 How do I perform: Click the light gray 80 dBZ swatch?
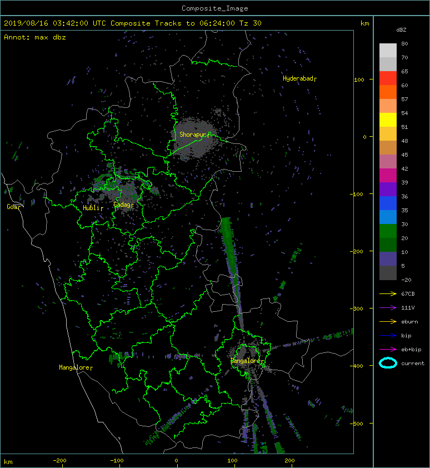pyautogui.click(x=388, y=50)
